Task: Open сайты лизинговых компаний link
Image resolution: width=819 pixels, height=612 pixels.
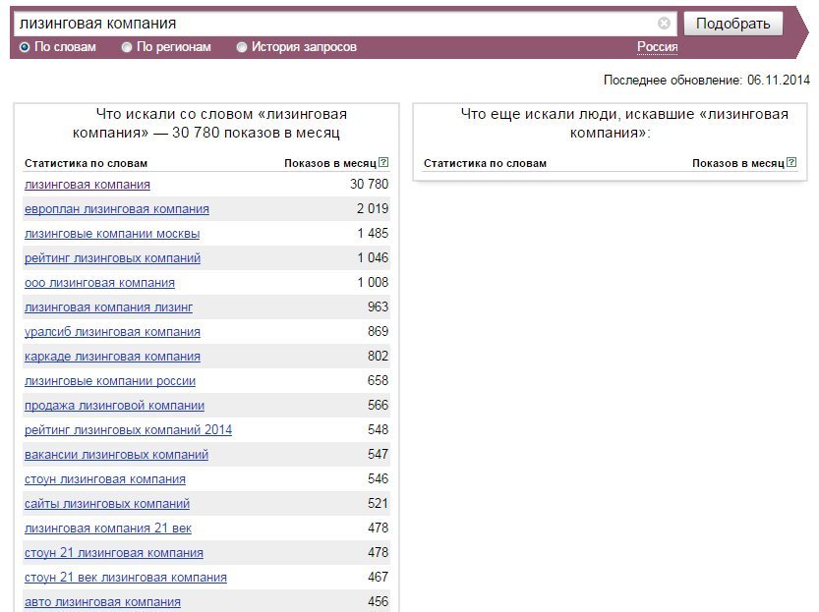Action: (x=107, y=503)
